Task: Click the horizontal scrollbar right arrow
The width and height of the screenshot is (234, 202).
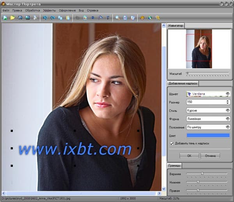Action: (159, 193)
